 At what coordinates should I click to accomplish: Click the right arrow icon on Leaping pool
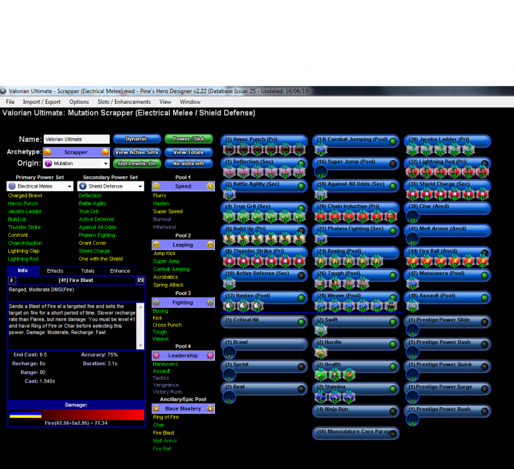210,245
